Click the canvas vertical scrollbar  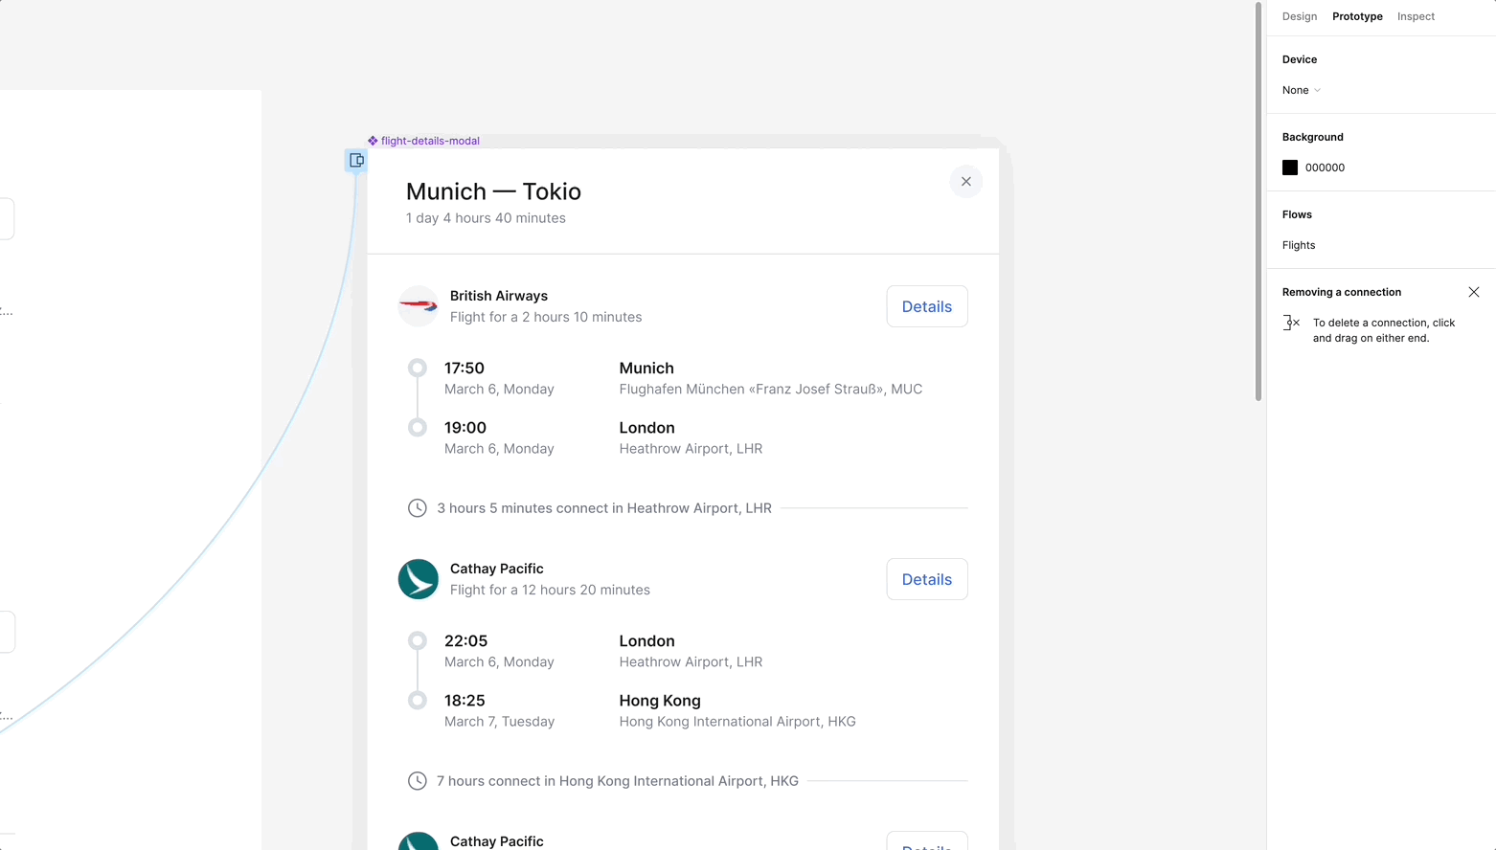click(1258, 201)
